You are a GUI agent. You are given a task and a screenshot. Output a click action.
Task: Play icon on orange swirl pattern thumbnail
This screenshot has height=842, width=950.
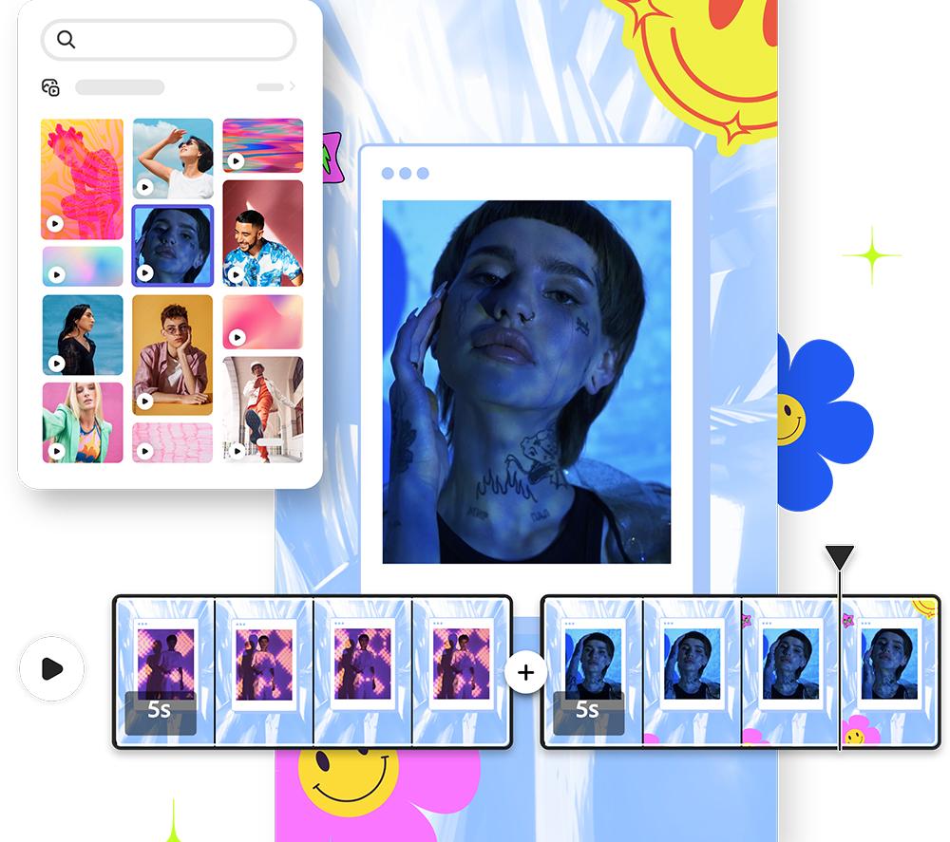pos(55,224)
